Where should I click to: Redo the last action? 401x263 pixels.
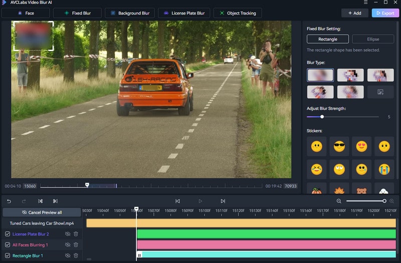24,201
